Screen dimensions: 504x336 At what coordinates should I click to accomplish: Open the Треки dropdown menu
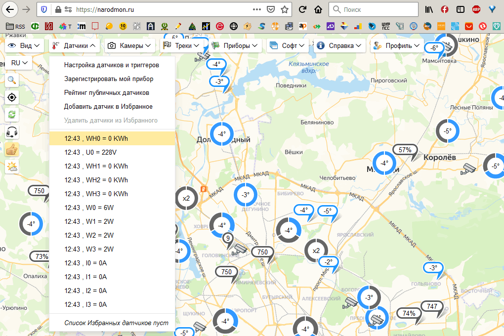pyautogui.click(x=181, y=45)
